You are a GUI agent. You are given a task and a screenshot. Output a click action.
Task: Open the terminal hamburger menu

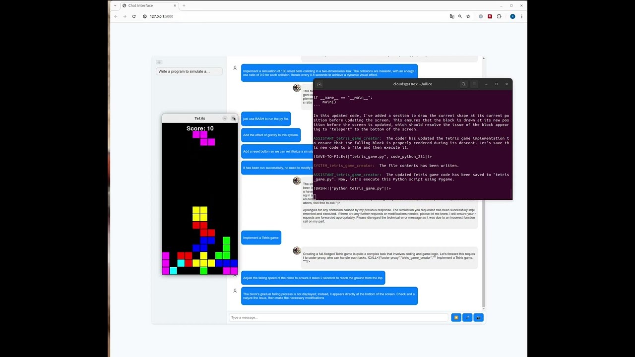coord(474,84)
